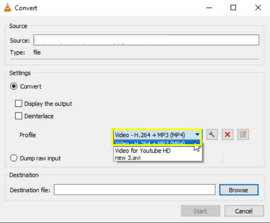Select the Convert radio button
This screenshot has height=223, width=270.
pyautogui.click(x=14, y=86)
